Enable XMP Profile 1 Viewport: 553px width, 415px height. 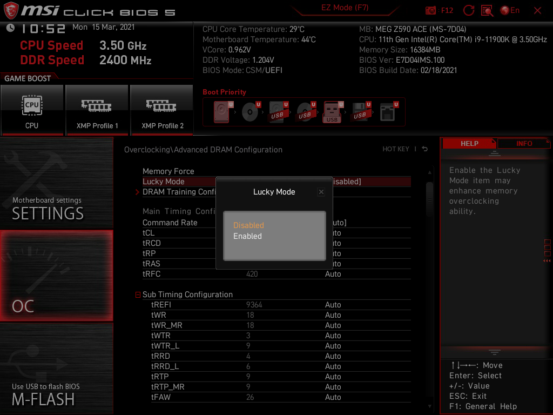[x=97, y=110]
